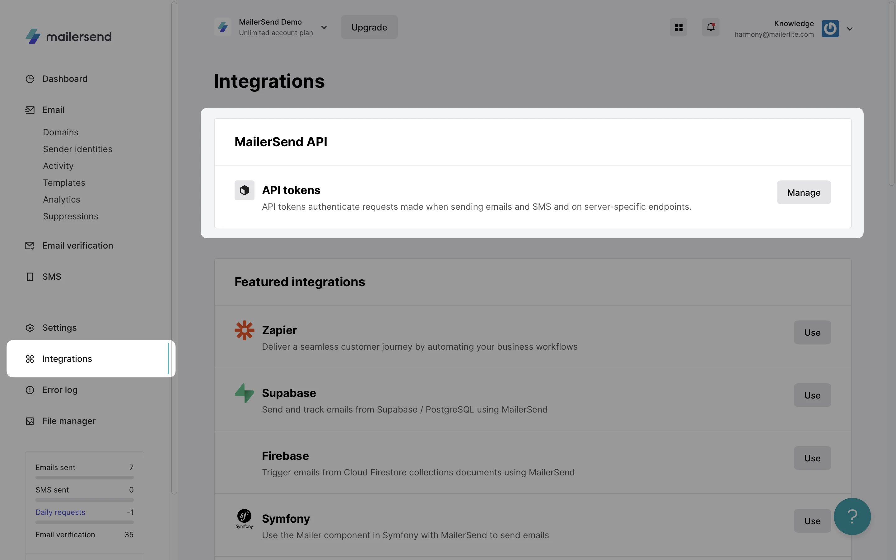Open the notifications bell
This screenshot has height=560, width=896.
(x=711, y=27)
